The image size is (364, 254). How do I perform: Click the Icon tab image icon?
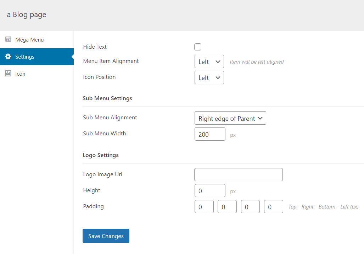click(8, 74)
